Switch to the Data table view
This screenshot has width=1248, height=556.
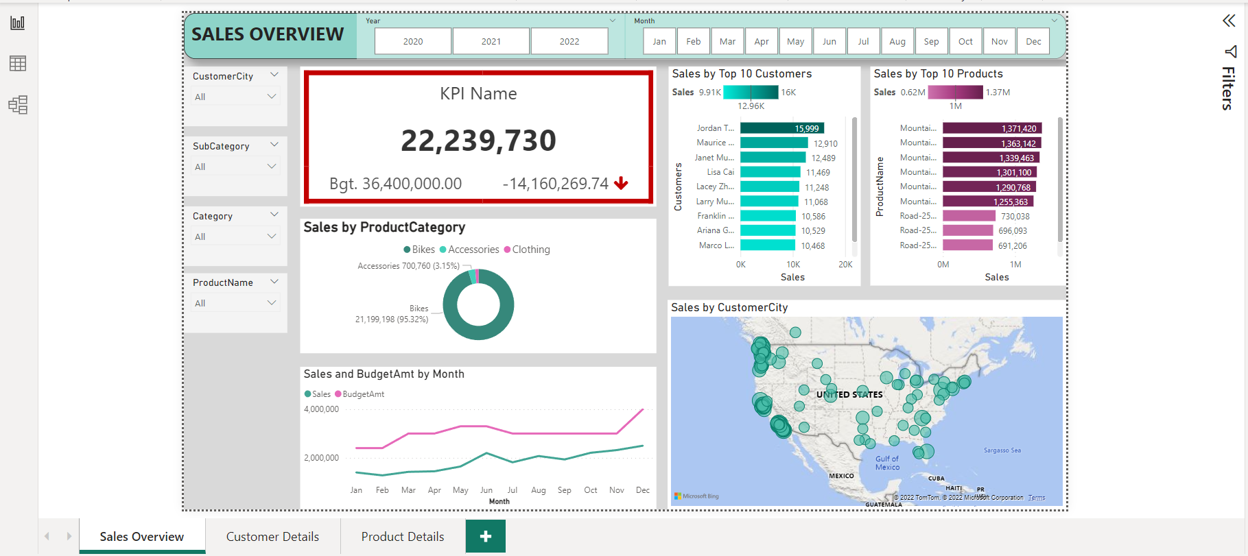pyautogui.click(x=18, y=64)
